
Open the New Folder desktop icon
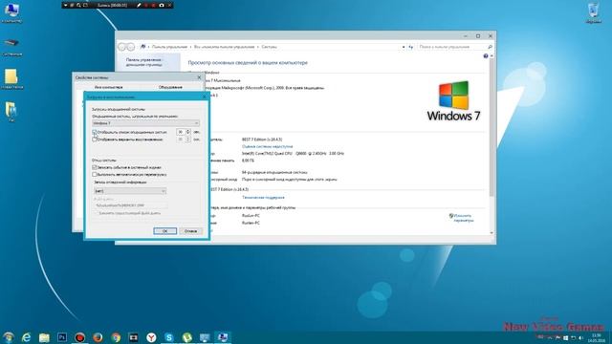pyautogui.click(x=11, y=79)
